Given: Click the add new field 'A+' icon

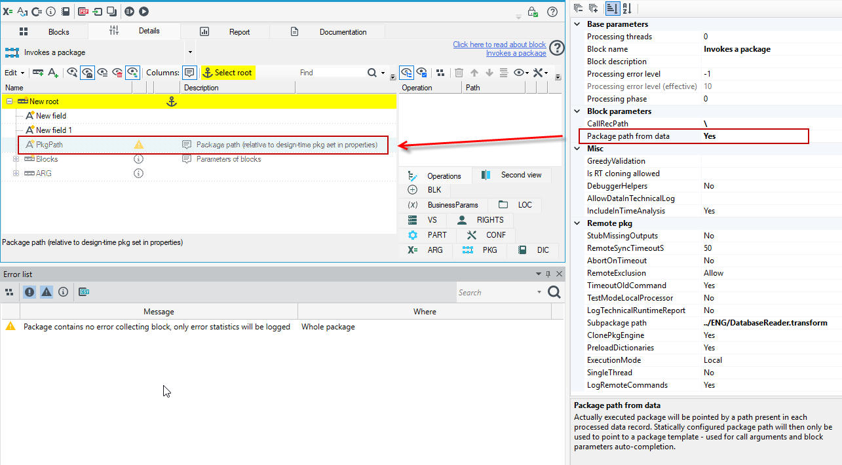Looking at the screenshot, I should (x=54, y=73).
